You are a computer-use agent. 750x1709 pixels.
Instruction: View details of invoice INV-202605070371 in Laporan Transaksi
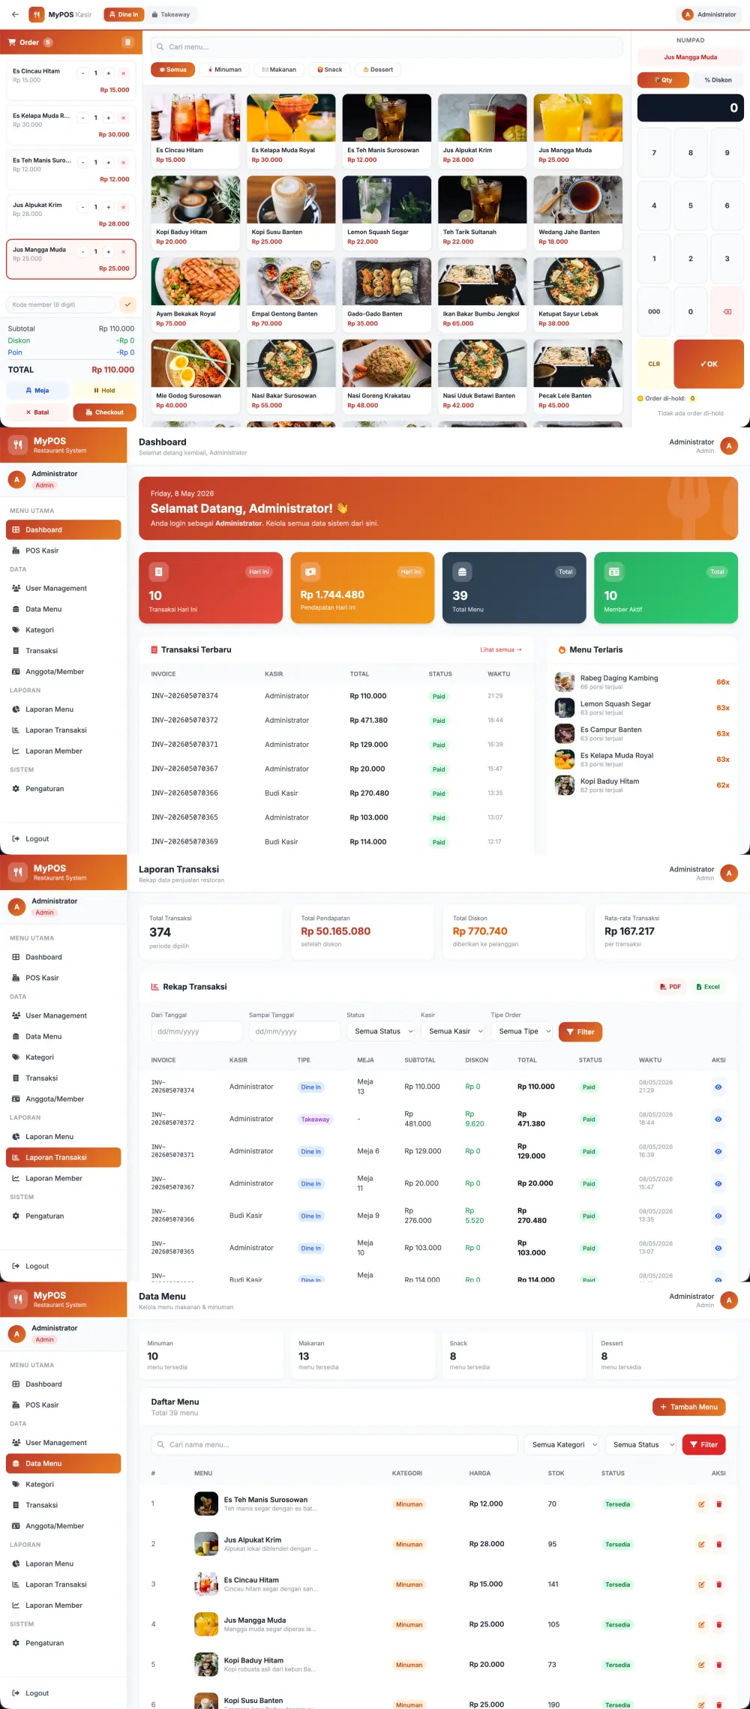tap(718, 1151)
